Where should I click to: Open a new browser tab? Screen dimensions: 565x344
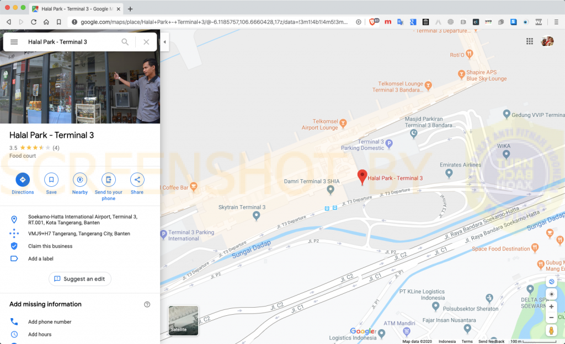pyautogui.click(x=130, y=9)
